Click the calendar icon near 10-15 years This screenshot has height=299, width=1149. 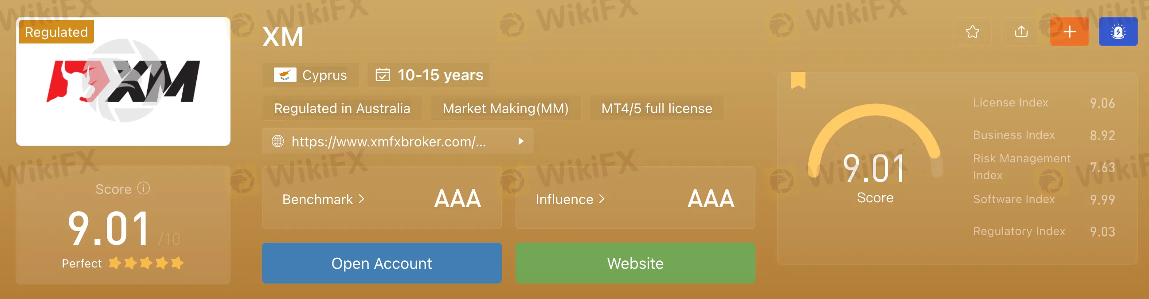tap(382, 75)
